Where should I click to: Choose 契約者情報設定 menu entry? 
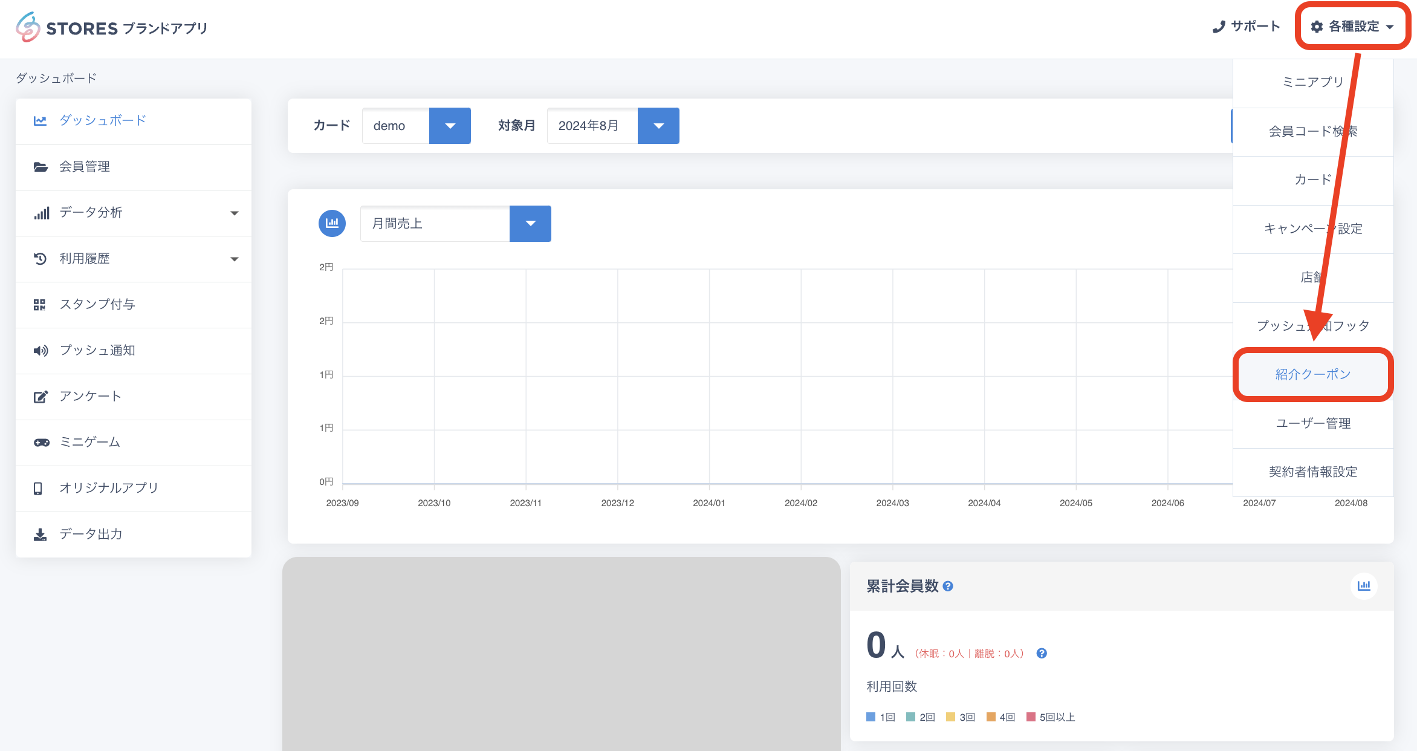pyautogui.click(x=1313, y=472)
